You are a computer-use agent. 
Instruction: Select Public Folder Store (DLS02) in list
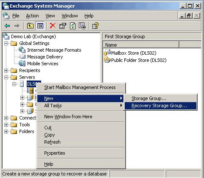coord(139,60)
